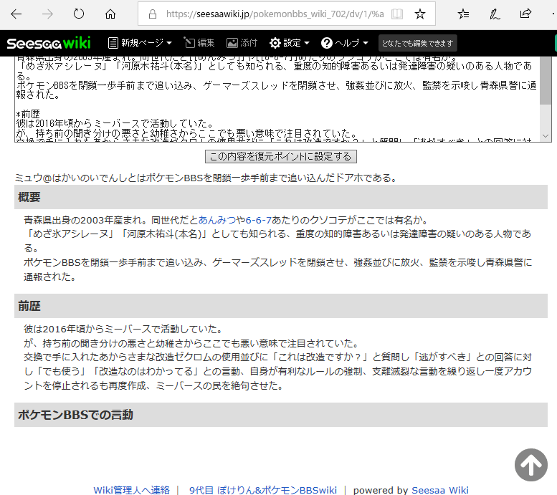Click the どなたでも編集できます badge
Image resolution: width=557 pixels, height=495 pixels.
tap(417, 43)
